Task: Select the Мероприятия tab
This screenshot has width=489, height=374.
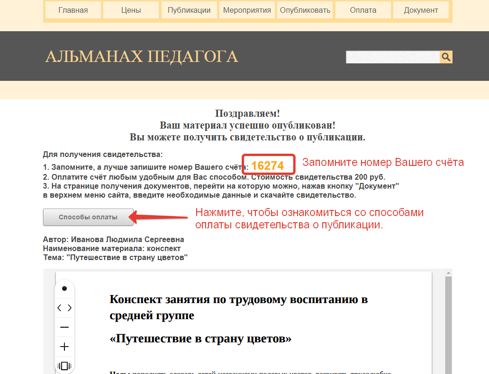Action: (247, 10)
